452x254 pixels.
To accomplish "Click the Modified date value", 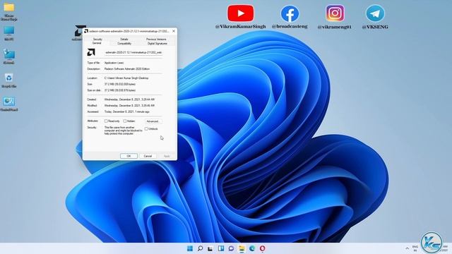I will (129, 105).
